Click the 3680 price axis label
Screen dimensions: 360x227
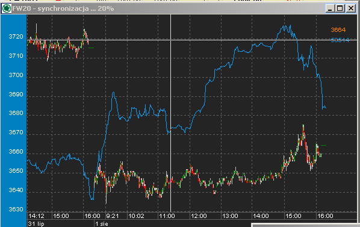pyautogui.click(x=16, y=113)
